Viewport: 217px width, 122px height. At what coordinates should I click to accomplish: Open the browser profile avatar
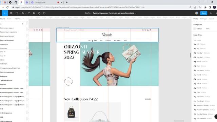click(214, 7)
